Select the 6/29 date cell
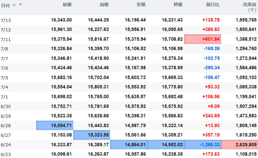 click(x=6, y=116)
